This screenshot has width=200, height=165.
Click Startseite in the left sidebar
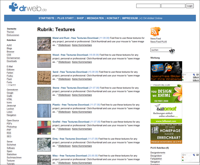[x=11, y=29]
